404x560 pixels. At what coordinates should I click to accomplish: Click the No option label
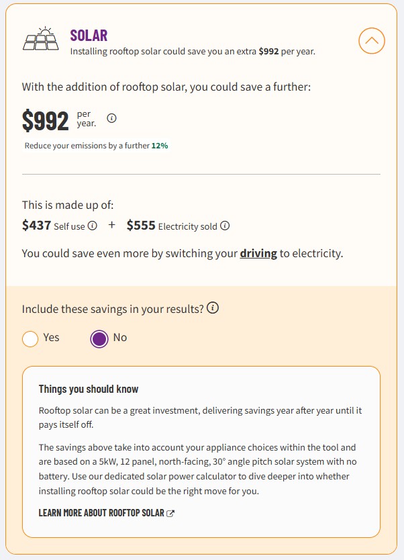[x=120, y=338]
